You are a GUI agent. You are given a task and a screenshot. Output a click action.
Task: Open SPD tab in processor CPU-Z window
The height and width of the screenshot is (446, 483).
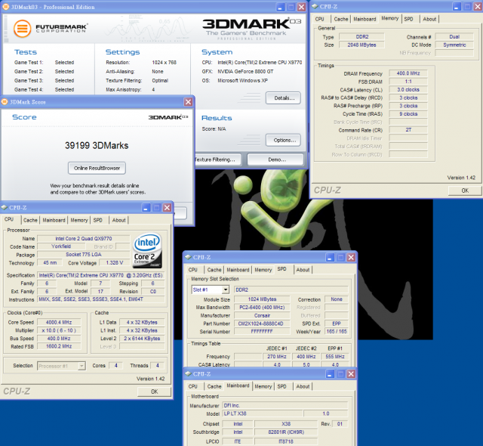98,220
